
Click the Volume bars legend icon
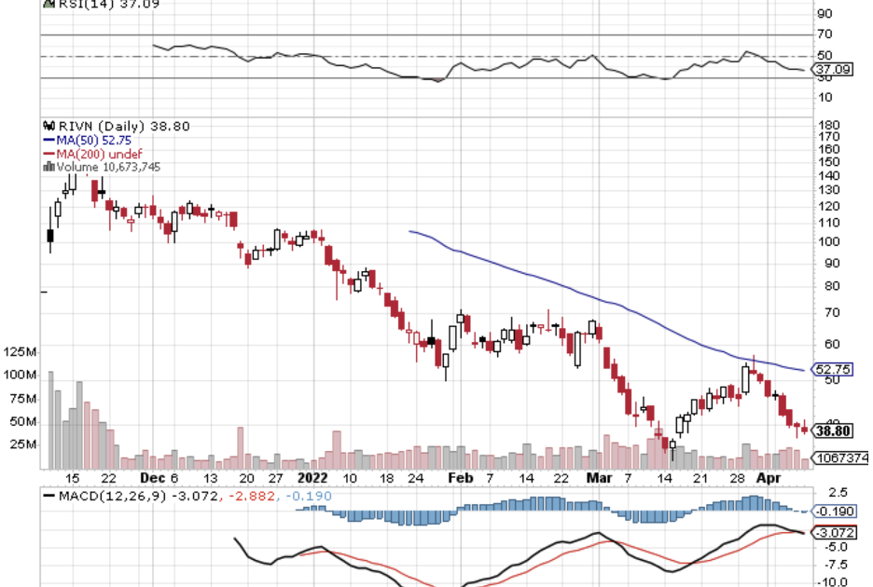48,167
